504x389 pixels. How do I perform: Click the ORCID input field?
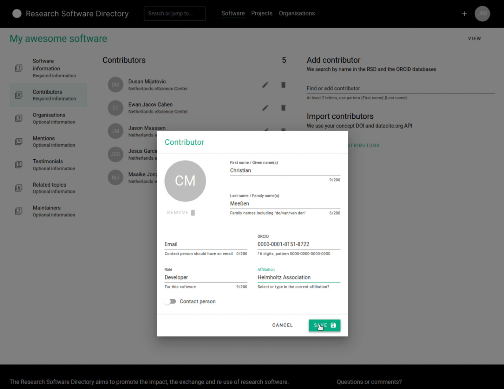click(x=298, y=244)
